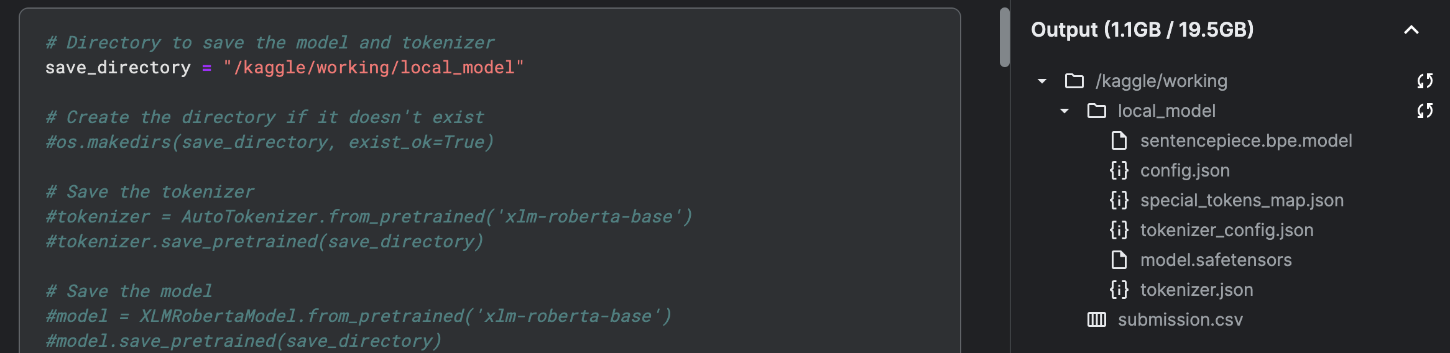
Task: Click the config.json JSON icon
Action: click(1119, 170)
